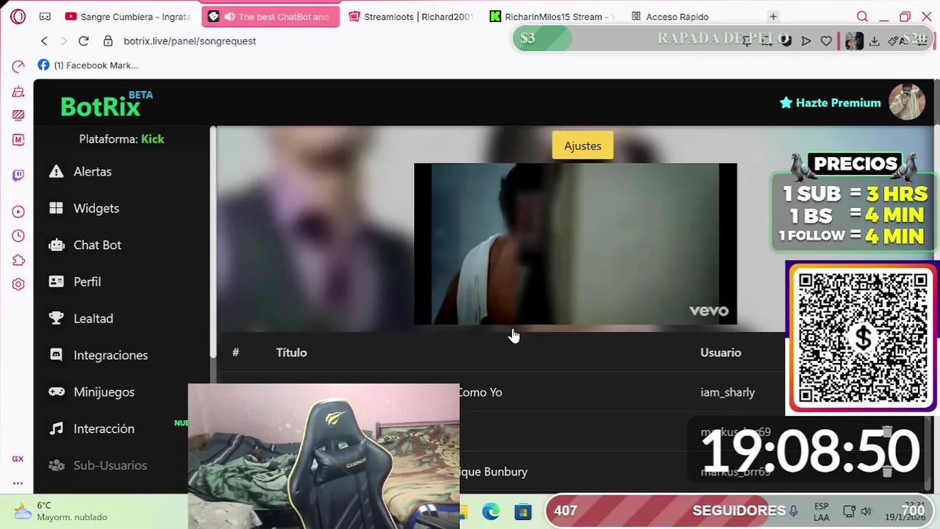Screen dimensions: 940x529
Task: Open History clock icon in sidebar
Action: tap(18, 236)
